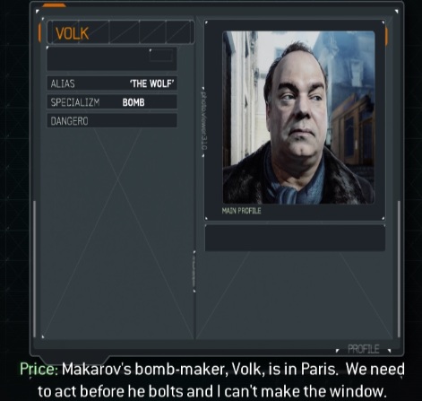Click the tiny vertical text on center divider
Viewport: 422px width, 401px height.
194,272
